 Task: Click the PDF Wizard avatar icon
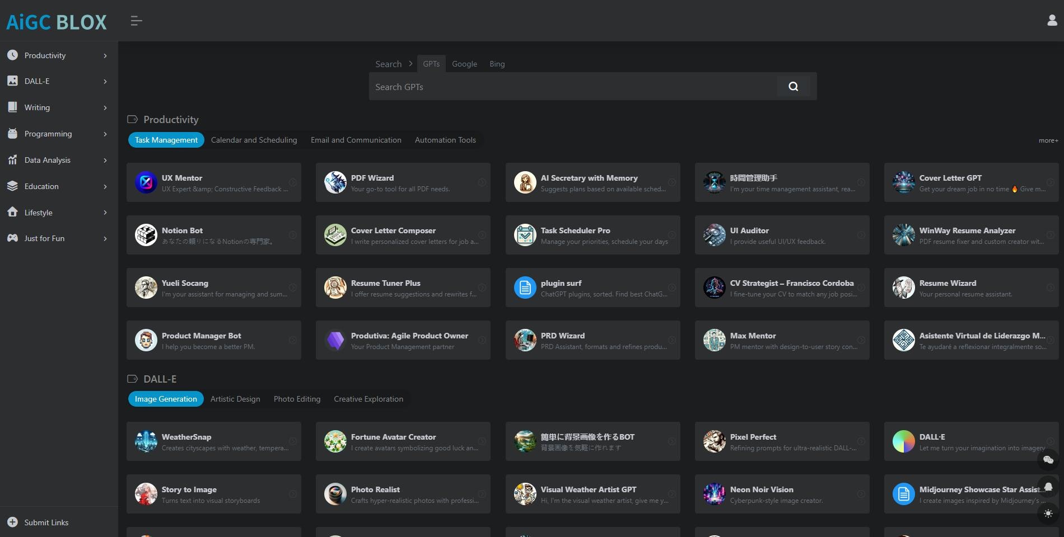(x=335, y=182)
